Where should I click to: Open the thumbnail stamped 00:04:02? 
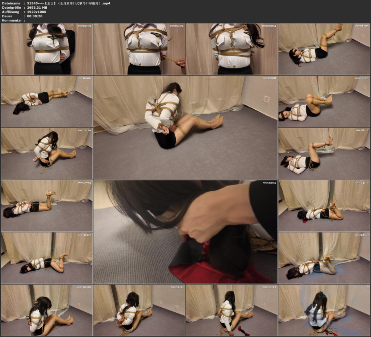(x=139, y=49)
